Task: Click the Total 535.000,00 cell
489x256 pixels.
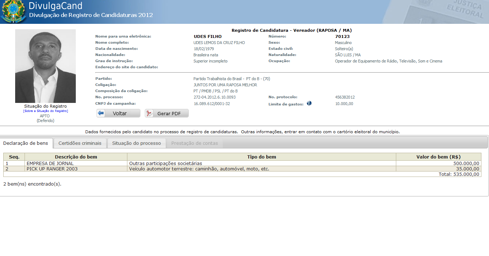Action: 459,174
